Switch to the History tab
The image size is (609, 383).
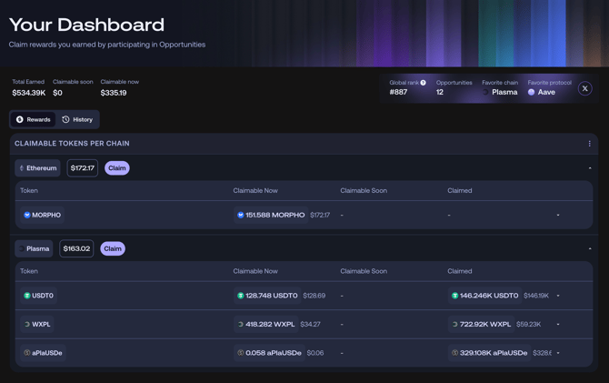[x=77, y=119]
